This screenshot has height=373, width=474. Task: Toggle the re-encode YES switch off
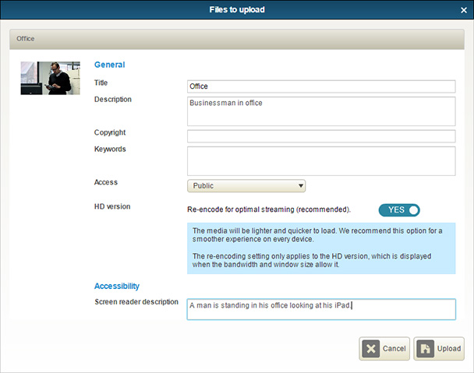pos(399,209)
